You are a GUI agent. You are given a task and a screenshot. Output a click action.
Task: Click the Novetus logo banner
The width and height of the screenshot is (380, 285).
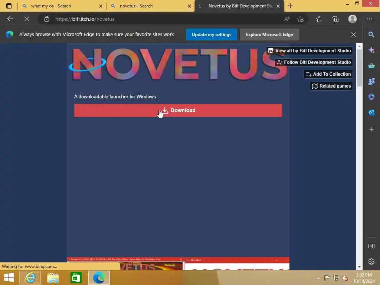pyautogui.click(x=178, y=64)
